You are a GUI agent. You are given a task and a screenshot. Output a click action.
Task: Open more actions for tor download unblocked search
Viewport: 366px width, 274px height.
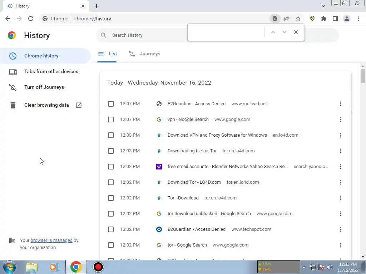(341, 214)
